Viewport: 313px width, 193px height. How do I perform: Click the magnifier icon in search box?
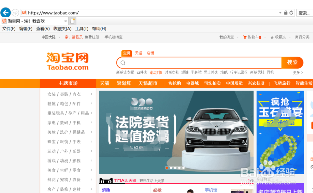click(x=123, y=63)
